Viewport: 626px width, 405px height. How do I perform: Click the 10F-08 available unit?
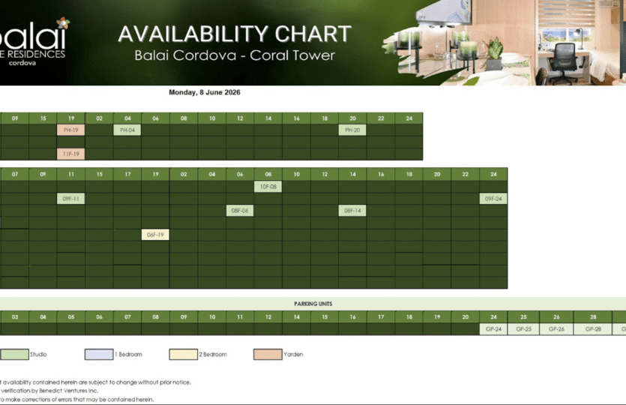pyautogui.click(x=268, y=187)
